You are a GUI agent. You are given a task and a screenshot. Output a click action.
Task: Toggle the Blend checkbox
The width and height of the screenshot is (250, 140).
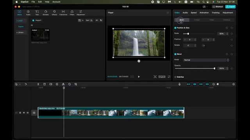tap(175, 54)
